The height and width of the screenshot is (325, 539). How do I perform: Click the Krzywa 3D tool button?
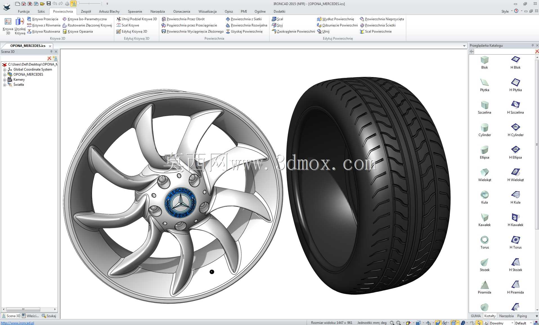pyautogui.click(x=8, y=26)
